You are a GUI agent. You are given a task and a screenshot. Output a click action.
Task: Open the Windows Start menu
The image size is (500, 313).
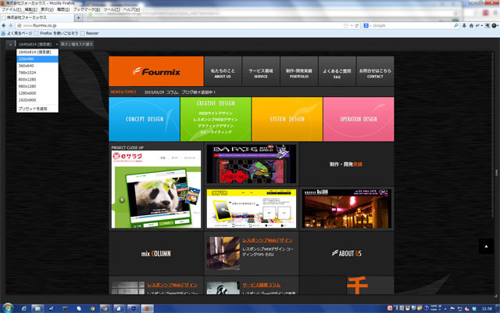(9, 307)
